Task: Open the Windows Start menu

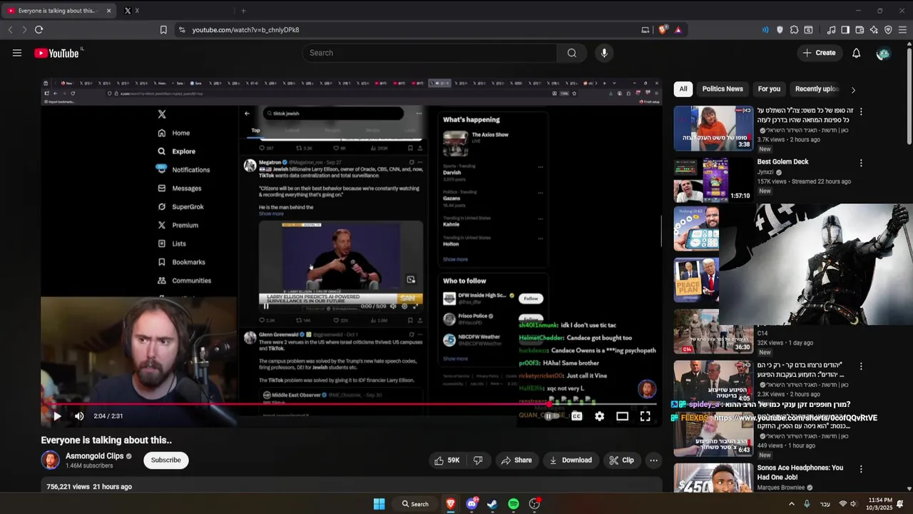Action: tap(379, 504)
